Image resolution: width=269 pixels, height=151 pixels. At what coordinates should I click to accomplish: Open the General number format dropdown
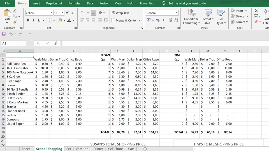pos(177,13)
